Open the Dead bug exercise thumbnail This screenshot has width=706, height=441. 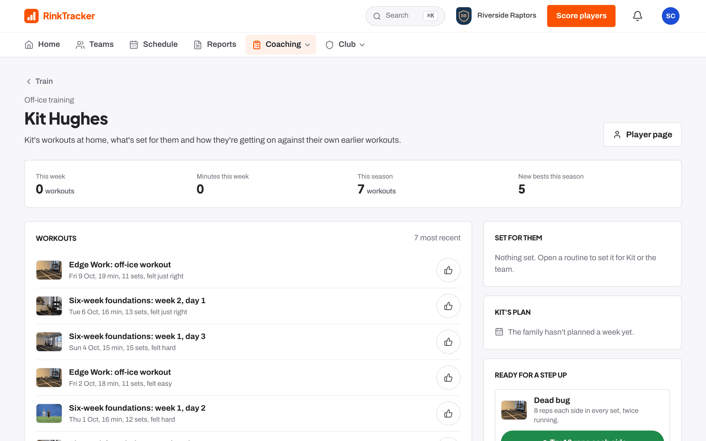point(514,410)
